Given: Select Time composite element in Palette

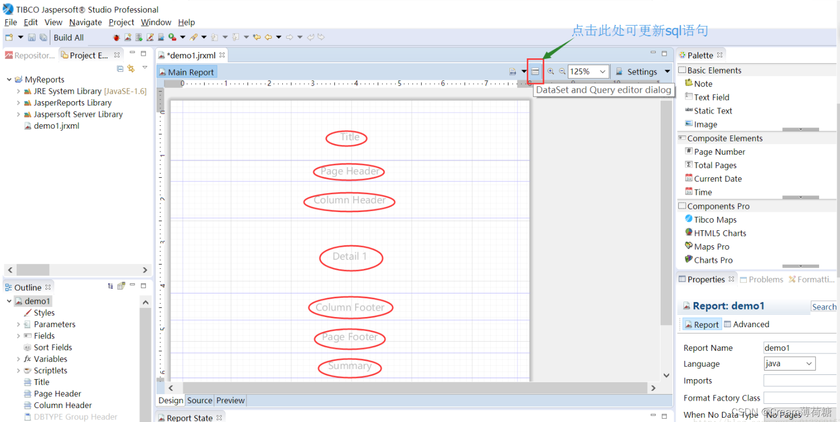Looking at the screenshot, I should pyautogui.click(x=698, y=192).
